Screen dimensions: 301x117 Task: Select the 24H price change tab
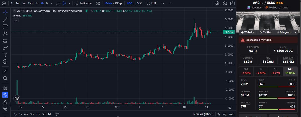290,71
